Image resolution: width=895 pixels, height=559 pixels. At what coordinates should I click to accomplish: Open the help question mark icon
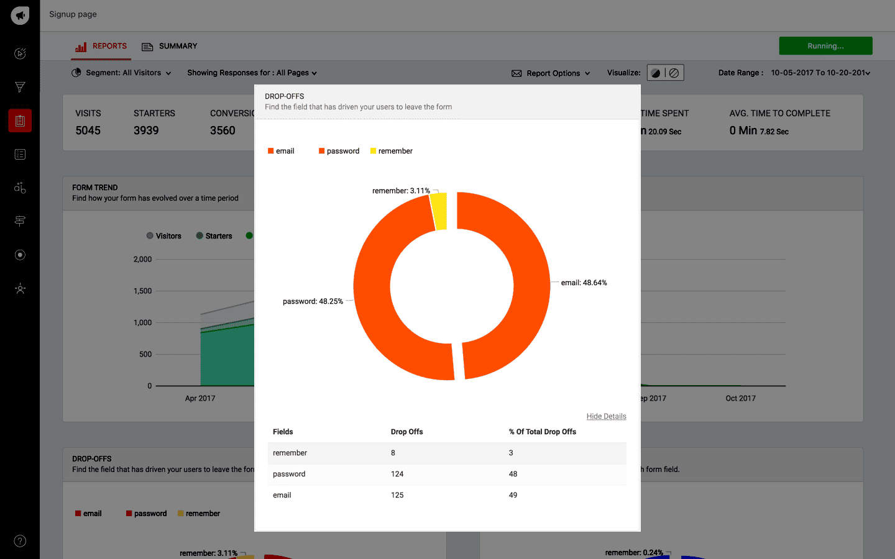(x=20, y=541)
